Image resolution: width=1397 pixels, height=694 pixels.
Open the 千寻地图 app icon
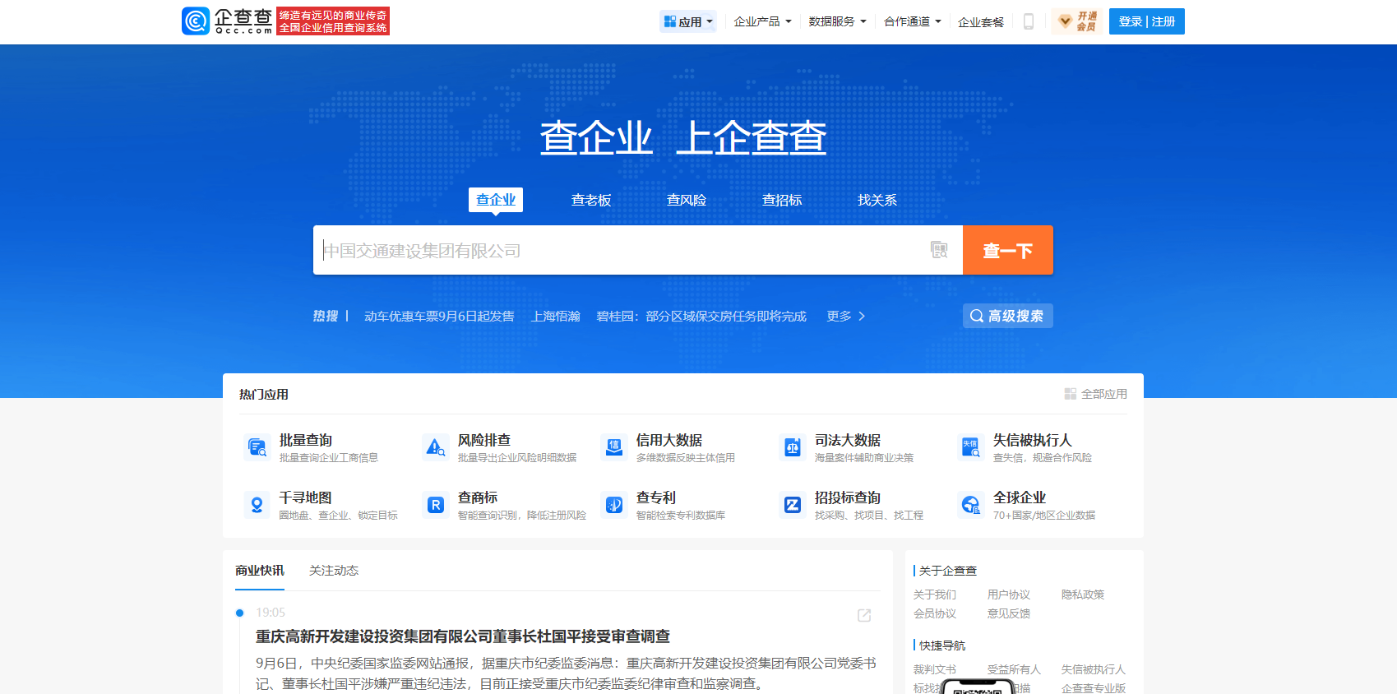[x=257, y=505]
